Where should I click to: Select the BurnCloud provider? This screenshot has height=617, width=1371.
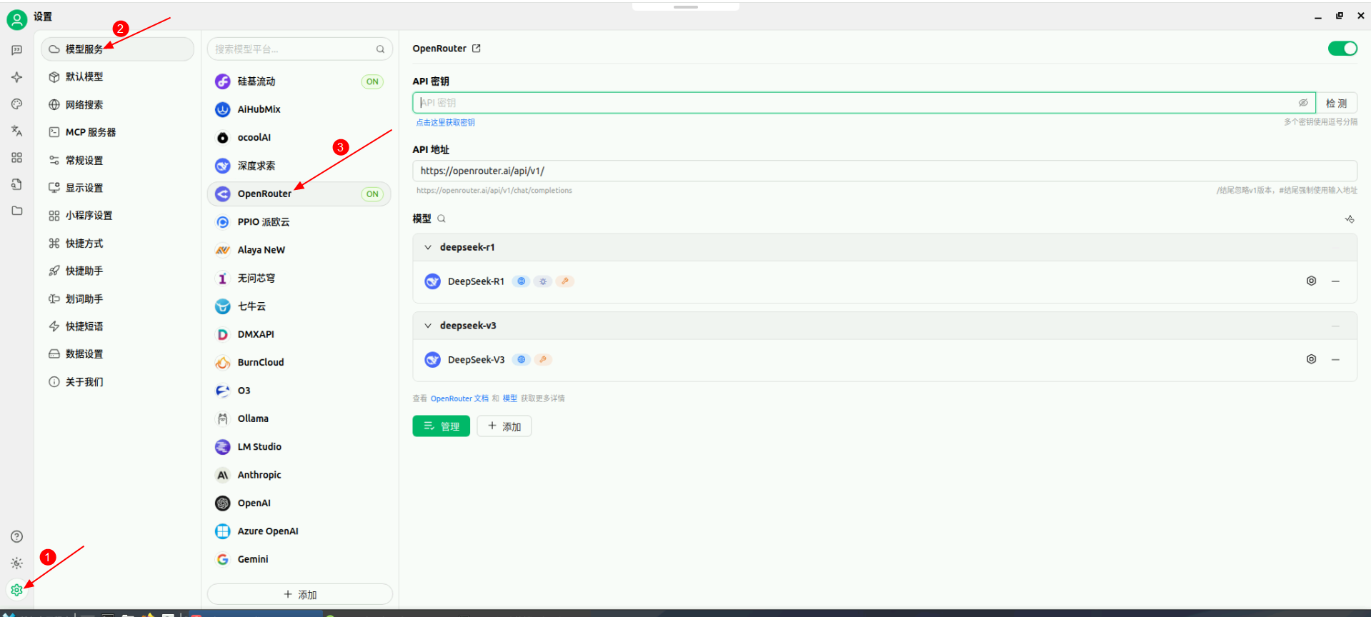pos(299,362)
